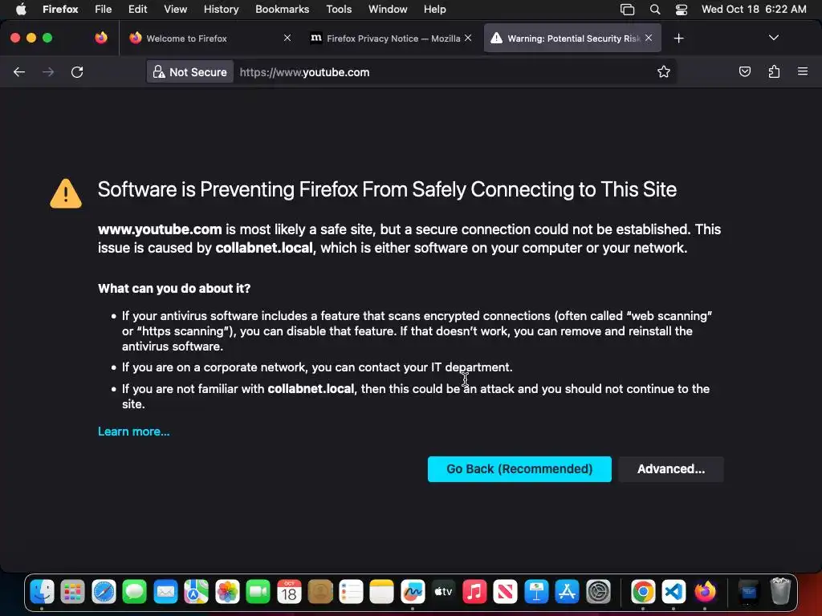Open Apple TV from the Dock
This screenshot has height=616, width=822.
click(x=443, y=593)
